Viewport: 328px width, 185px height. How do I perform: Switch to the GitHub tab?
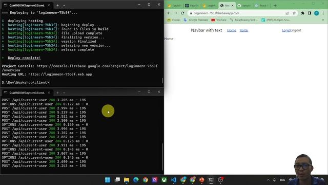244,6
